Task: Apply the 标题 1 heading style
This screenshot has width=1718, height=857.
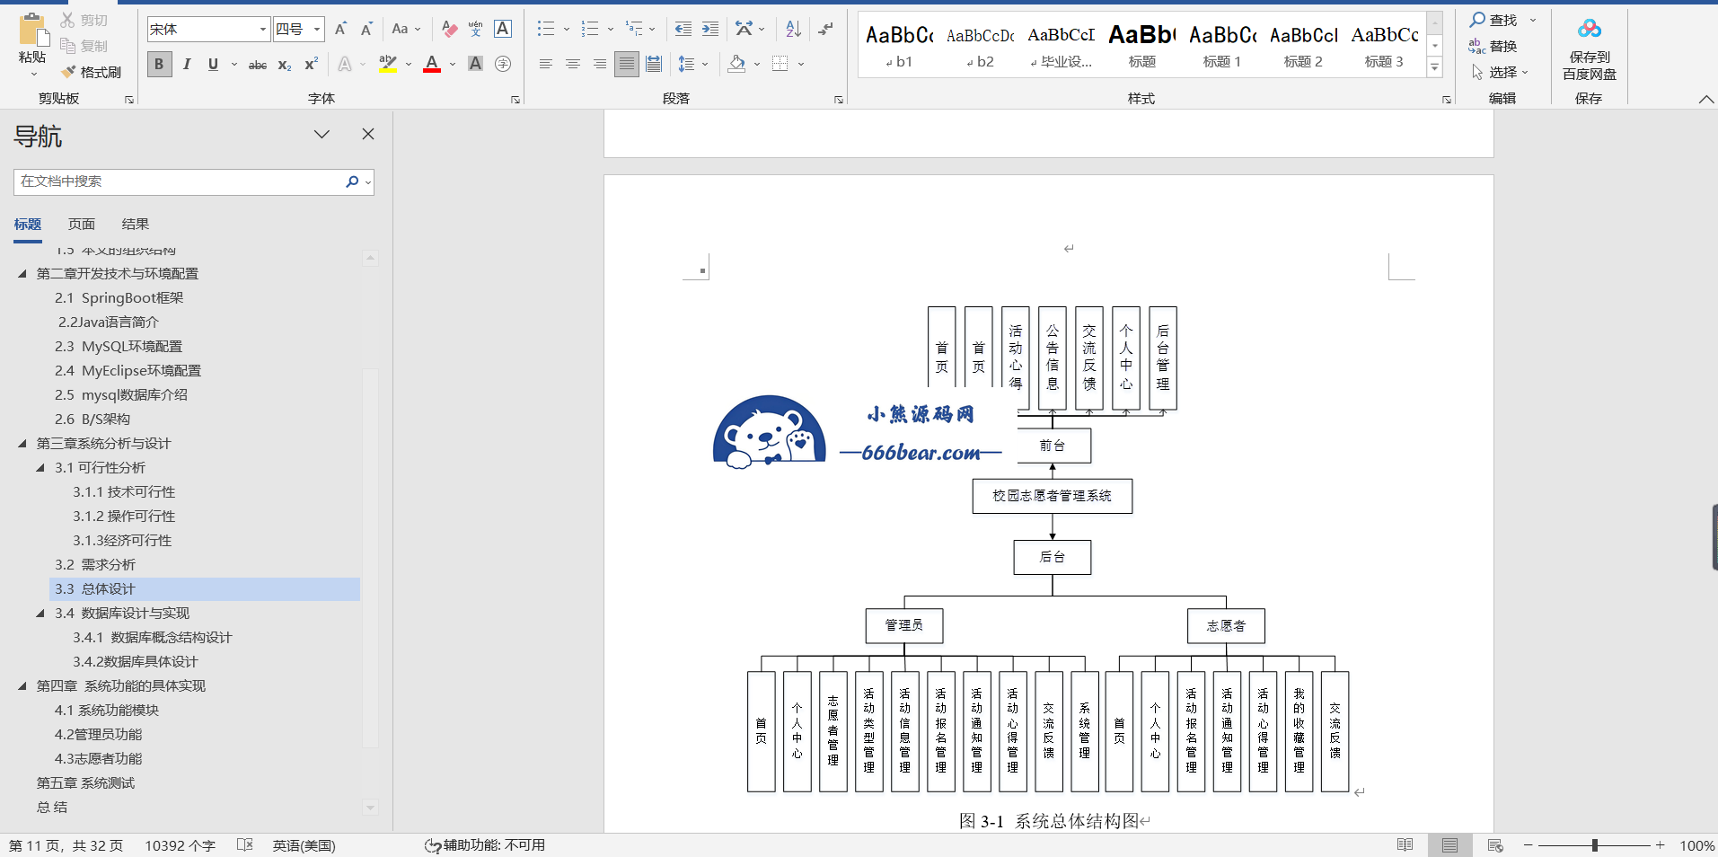Action: 1222,47
